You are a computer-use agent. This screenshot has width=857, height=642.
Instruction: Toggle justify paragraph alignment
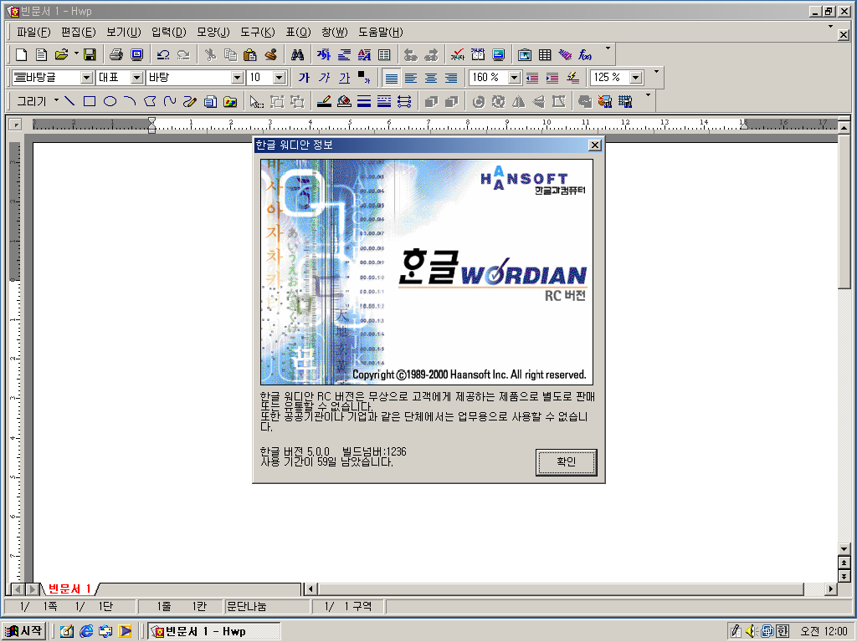pyautogui.click(x=391, y=78)
